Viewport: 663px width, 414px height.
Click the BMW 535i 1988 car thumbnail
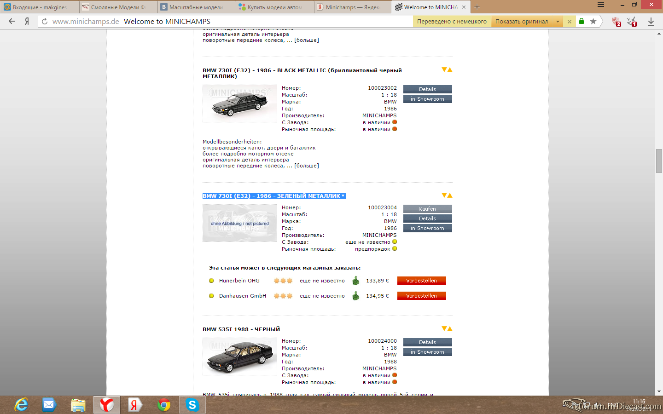point(239,356)
